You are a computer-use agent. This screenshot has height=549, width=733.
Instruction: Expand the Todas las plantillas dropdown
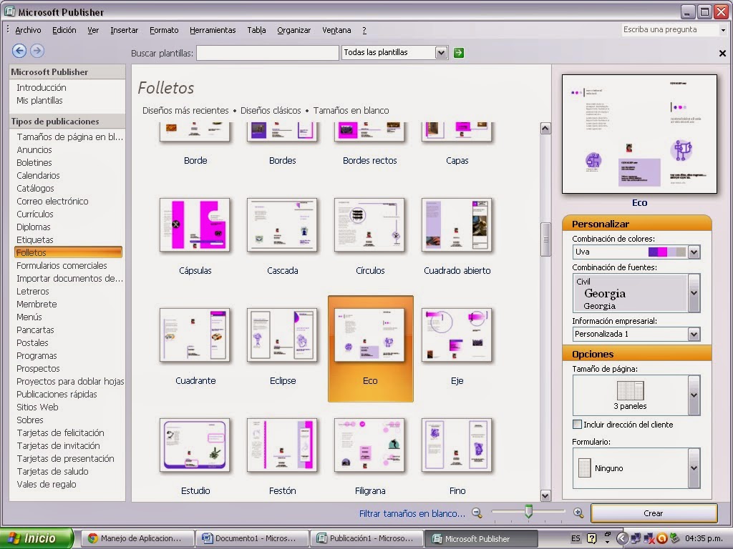(441, 53)
